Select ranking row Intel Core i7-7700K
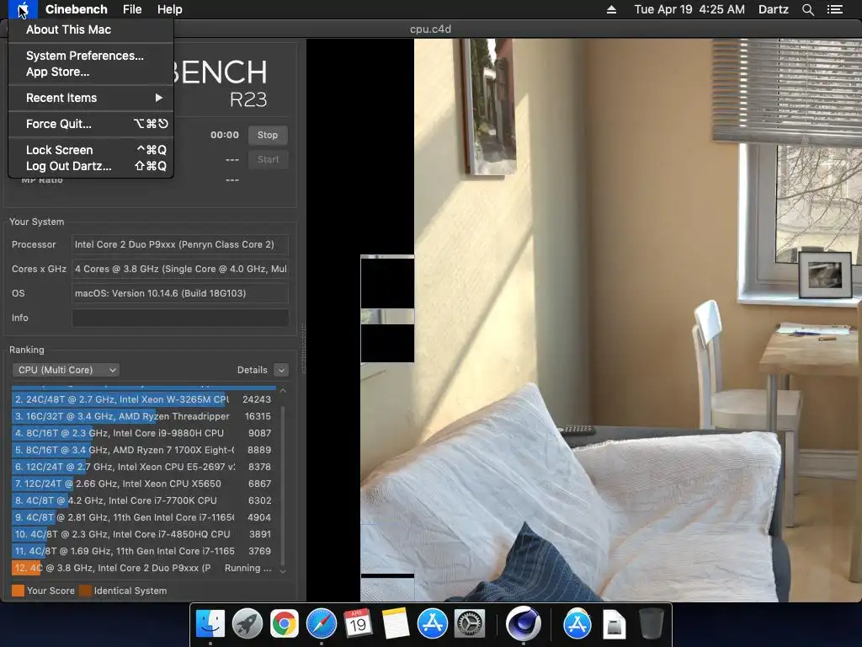 click(x=142, y=500)
